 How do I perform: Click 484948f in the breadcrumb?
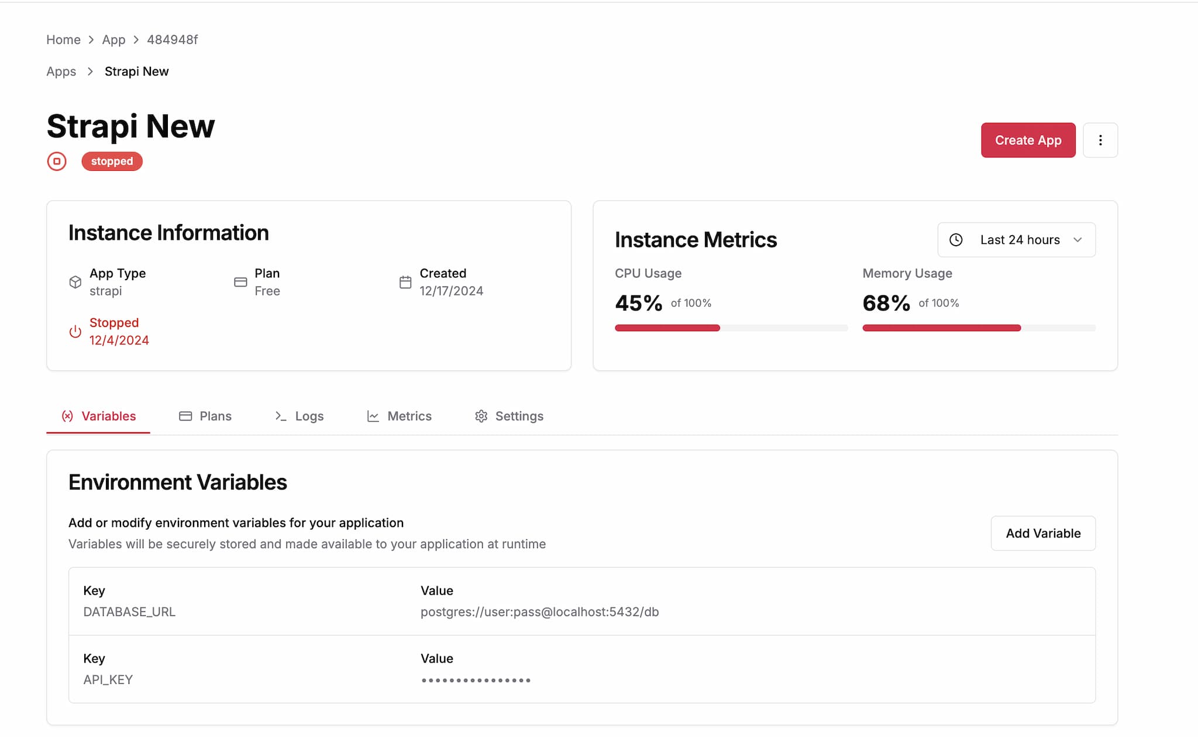[173, 40]
